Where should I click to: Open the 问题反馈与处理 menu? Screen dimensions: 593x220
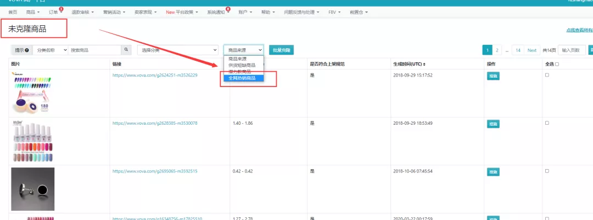(x=301, y=12)
